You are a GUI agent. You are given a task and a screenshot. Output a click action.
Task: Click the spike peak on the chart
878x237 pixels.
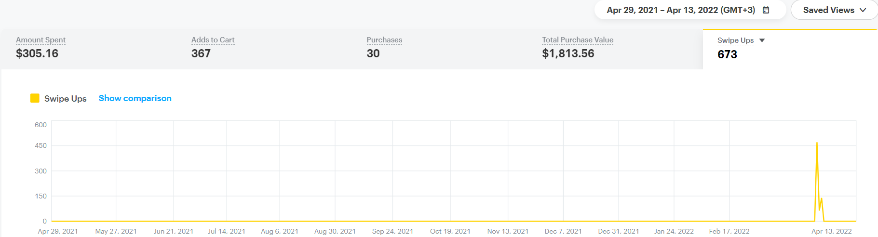pos(817,143)
